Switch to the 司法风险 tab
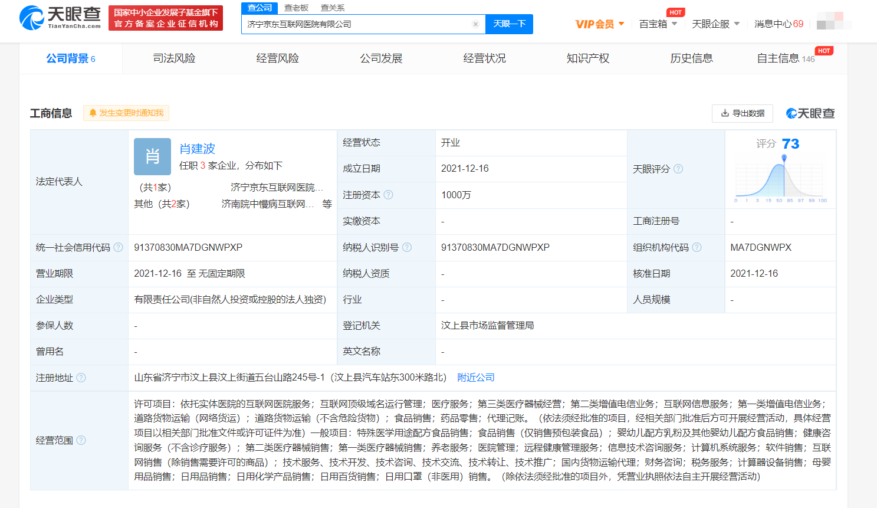 pyautogui.click(x=174, y=58)
